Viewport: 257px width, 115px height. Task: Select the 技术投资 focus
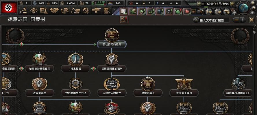coord(75,69)
